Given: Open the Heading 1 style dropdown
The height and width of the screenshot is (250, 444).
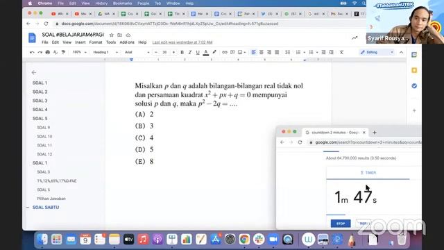Looking at the screenshot, I should pos(105,53).
